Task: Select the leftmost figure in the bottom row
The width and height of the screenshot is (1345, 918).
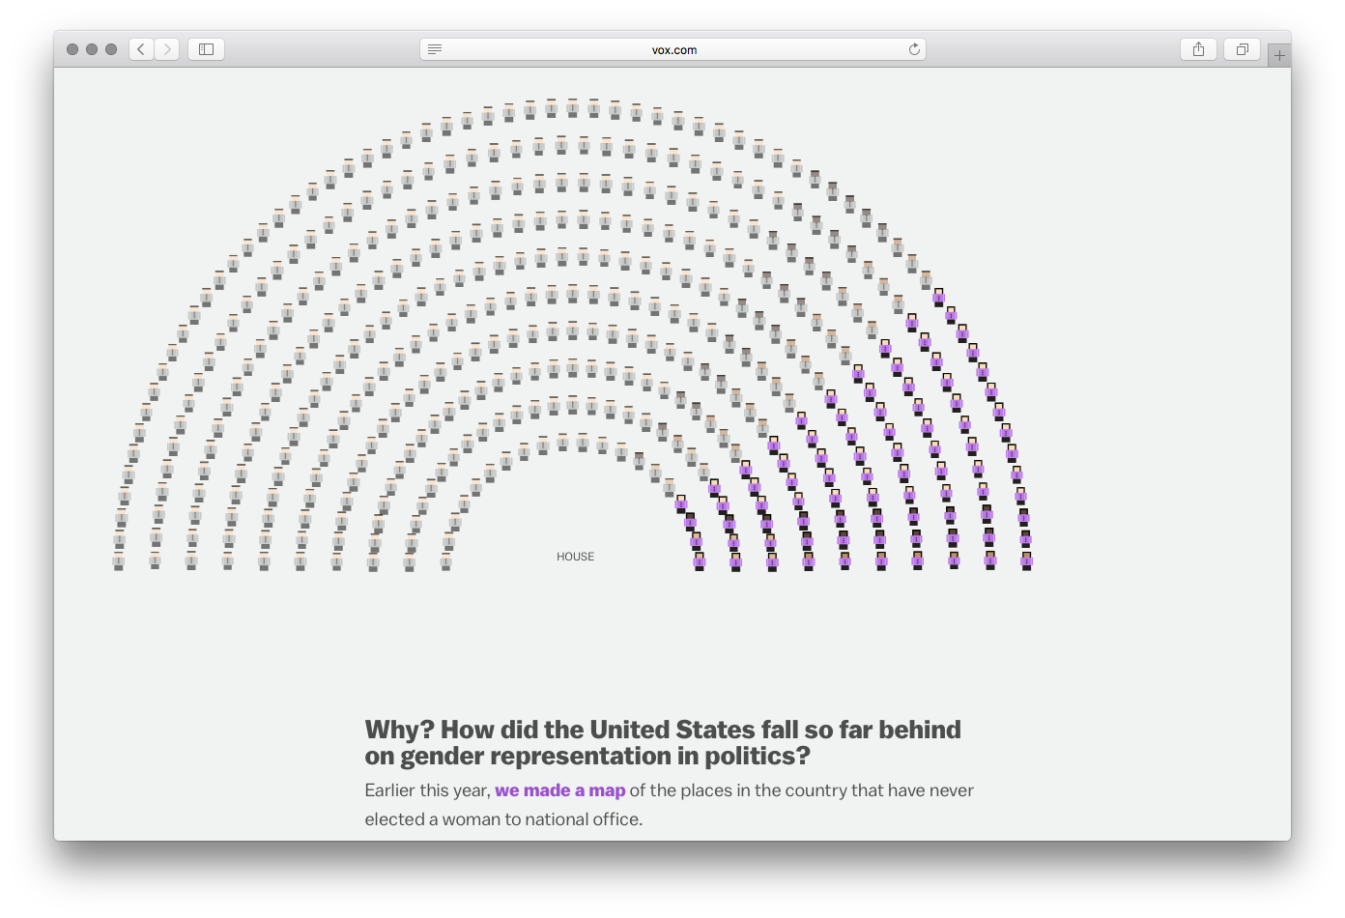Action: click(118, 560)
